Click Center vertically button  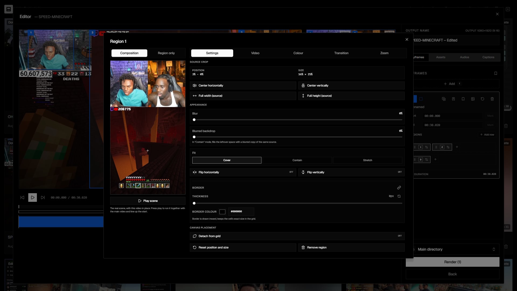pyautogui.click(x=351, y=85)
